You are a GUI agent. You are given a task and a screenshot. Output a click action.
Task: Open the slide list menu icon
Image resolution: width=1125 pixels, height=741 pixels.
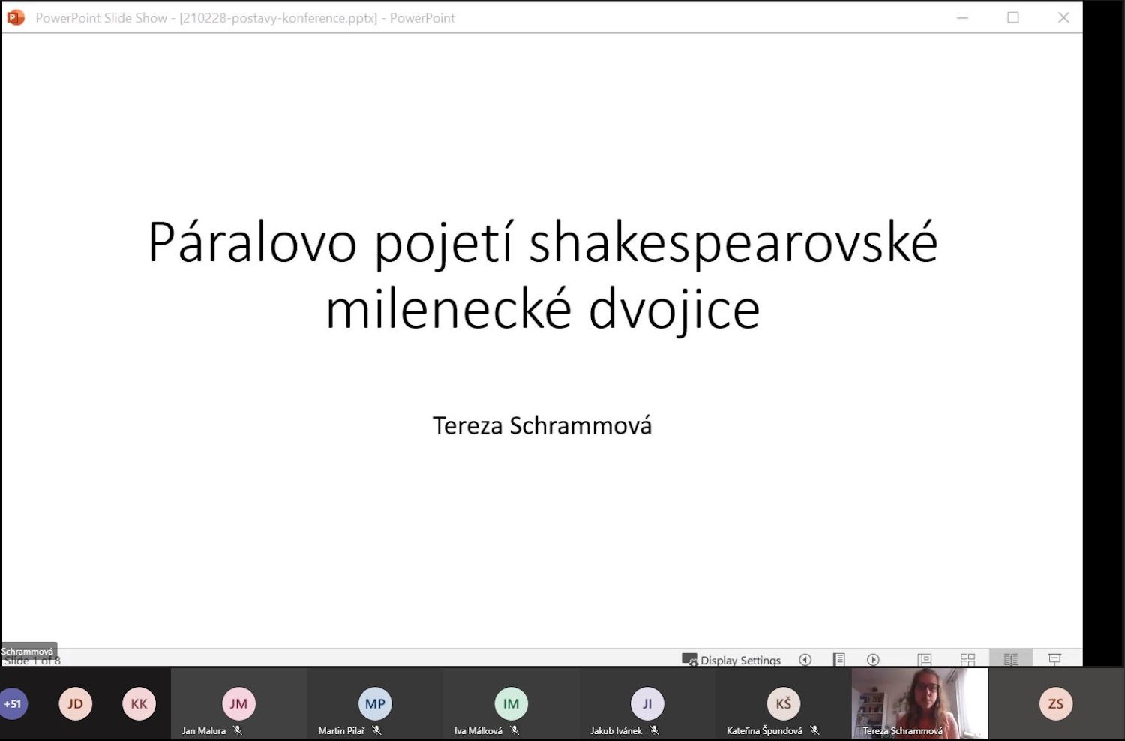coord(839,660)
